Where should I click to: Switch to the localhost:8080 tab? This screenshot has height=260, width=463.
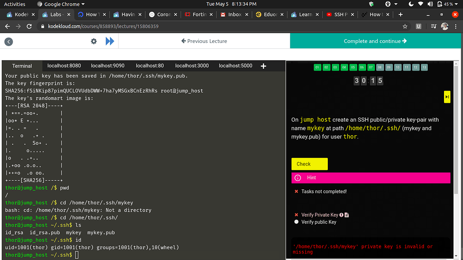tap(64, 66)
